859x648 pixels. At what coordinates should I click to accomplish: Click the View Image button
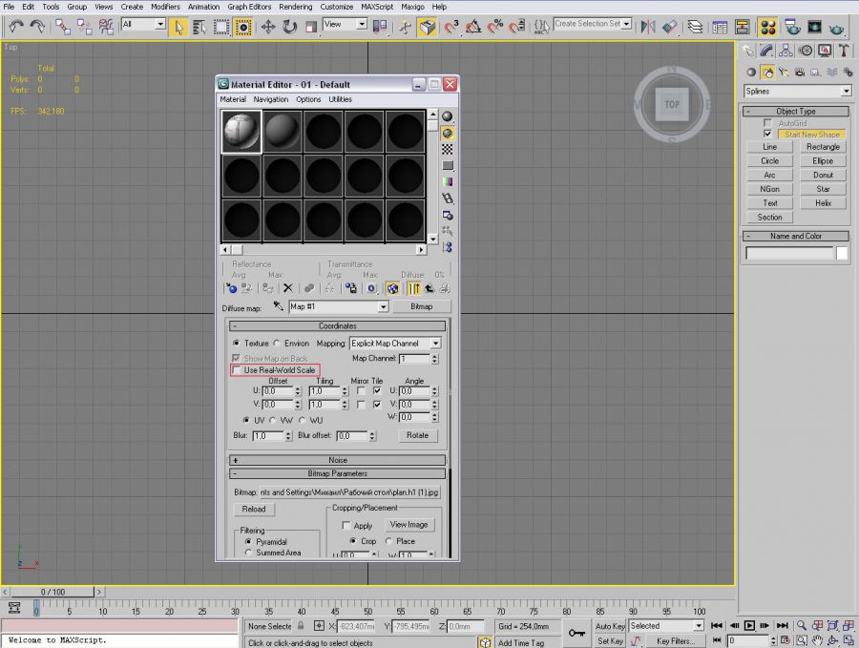click(409, 524)
